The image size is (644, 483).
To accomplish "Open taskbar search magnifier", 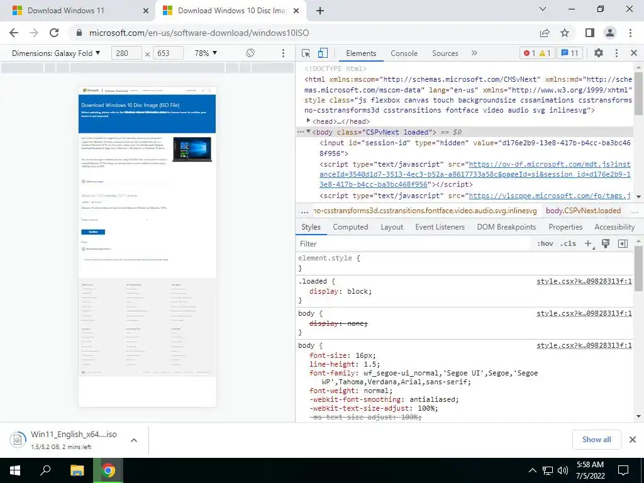I will (45, 470).
